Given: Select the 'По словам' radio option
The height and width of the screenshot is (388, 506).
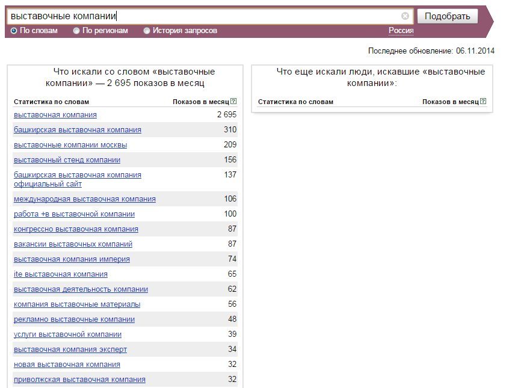Looking at the screenshot, I should pyautogui.click(x=14, y=31).
